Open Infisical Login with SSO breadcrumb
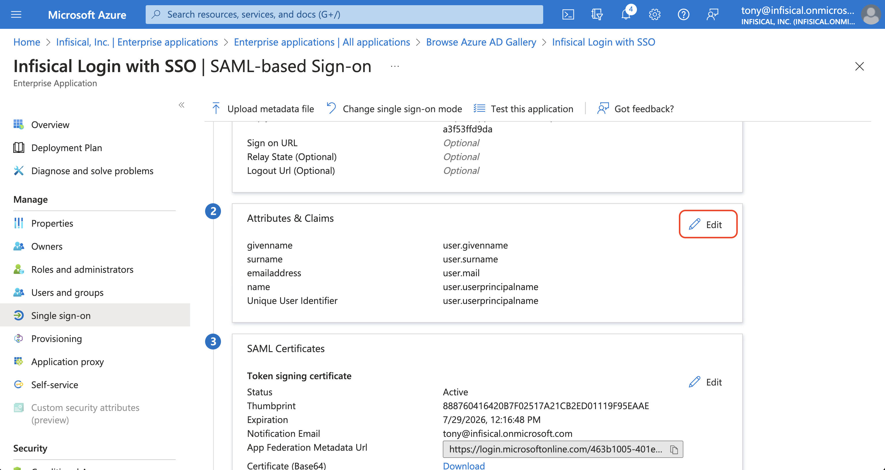This screenshot has height=470, width=885. tap(604, 42)
